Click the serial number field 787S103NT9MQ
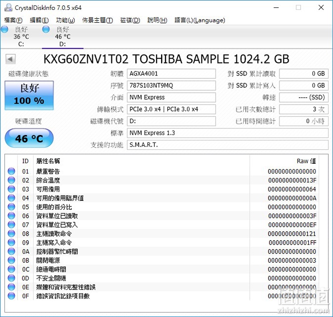The image size is (333, 317). click(x=171, y=85)
